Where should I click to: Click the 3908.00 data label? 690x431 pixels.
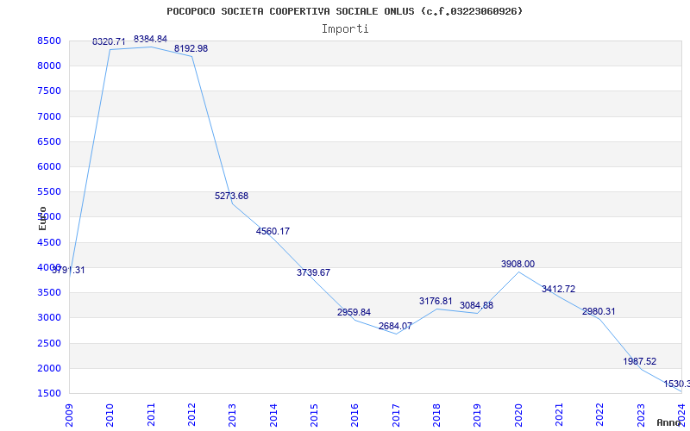(518, 264)
